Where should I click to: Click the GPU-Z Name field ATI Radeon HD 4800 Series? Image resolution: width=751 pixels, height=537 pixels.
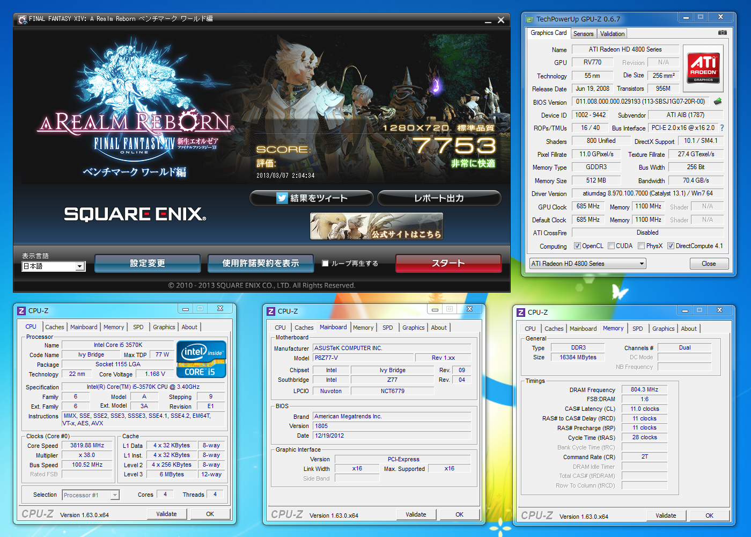625,49
